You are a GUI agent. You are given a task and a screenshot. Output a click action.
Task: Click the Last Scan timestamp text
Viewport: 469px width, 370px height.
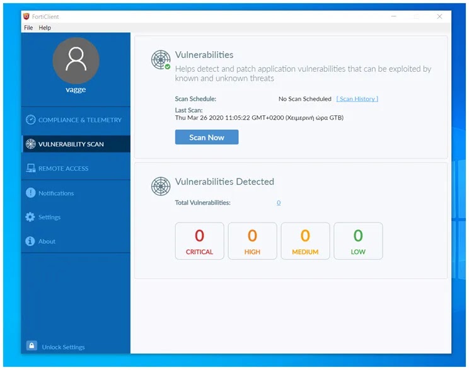click(259, 117)
